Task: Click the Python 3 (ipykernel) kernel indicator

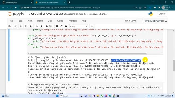Action: pyautogui.click(x=155, y=21)
